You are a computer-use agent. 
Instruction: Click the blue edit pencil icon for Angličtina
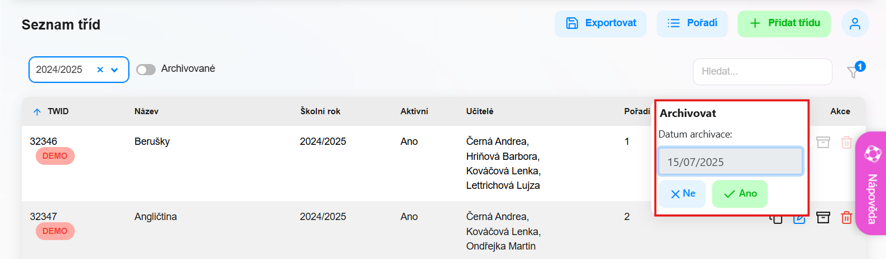(x=800, y=218)
